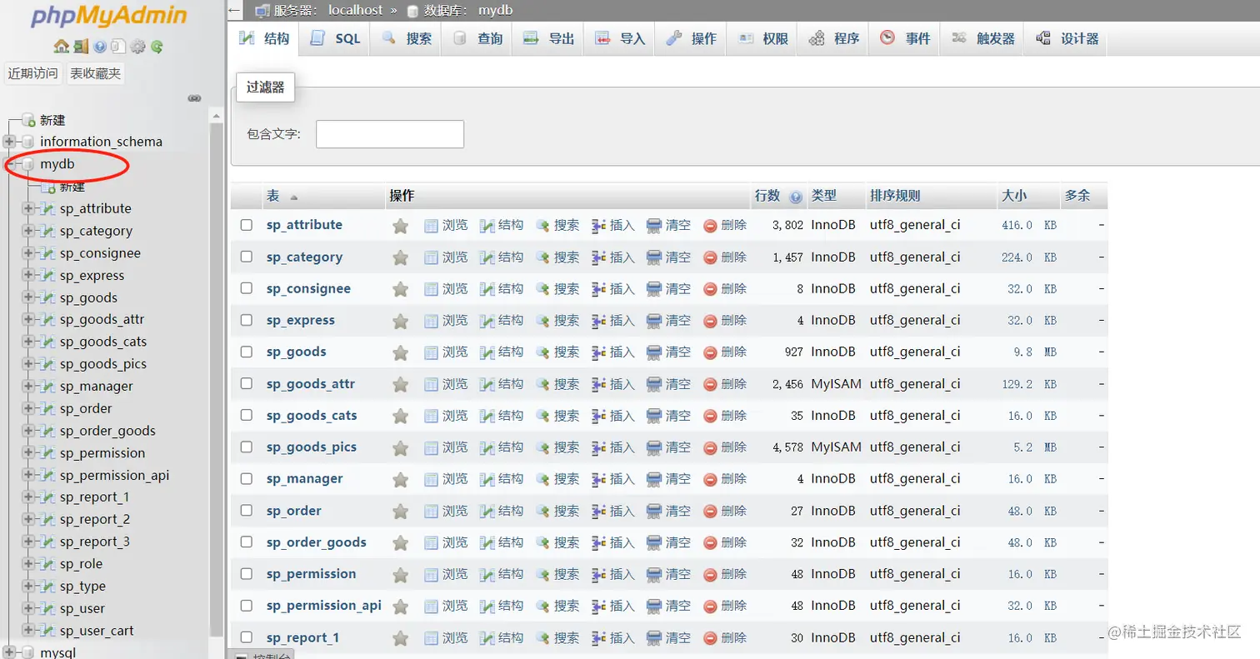Image resolution: width=1260 pixels, height=659 pixels.
Task: Check the sp_express row checkbox
Action: (x=246, y=320)
